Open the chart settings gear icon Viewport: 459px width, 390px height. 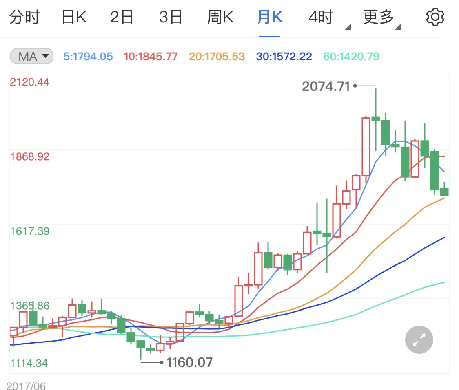435,17
